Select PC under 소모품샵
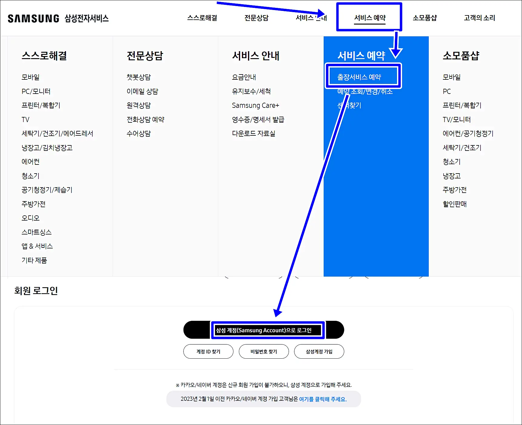The height and width of the screenshot is (425, 522). [x=447, y=91]
